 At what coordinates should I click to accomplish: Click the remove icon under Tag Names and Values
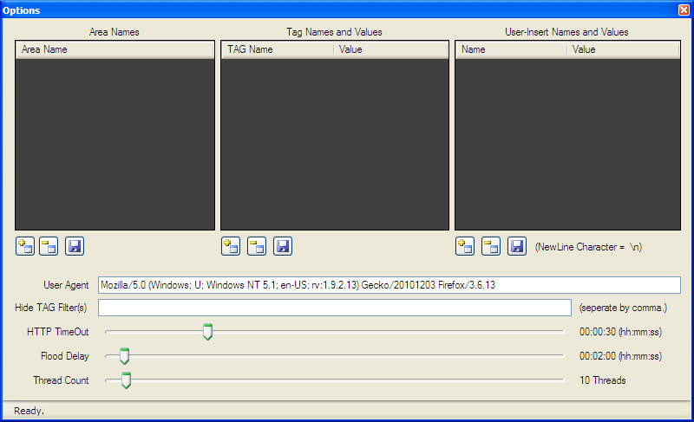[257, 246]
